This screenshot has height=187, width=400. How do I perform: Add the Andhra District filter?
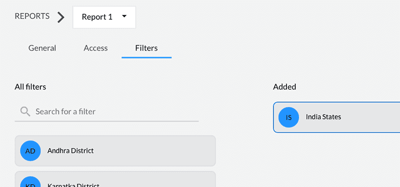click(x=116, y=151)
